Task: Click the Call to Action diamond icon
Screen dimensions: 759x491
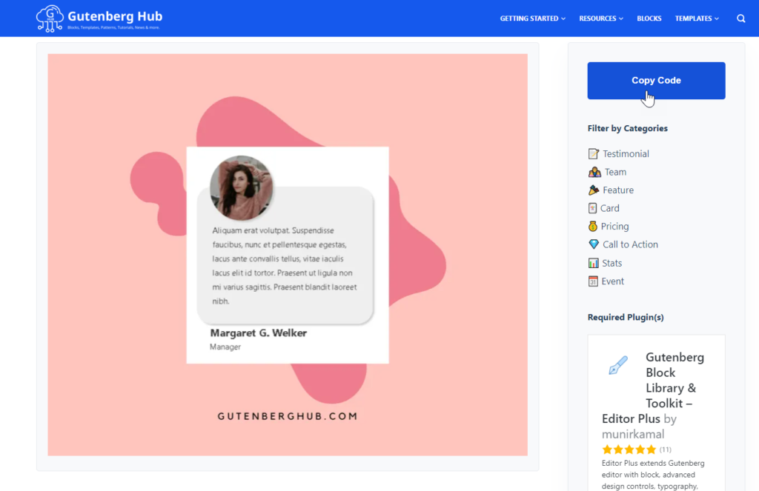Action: tap(593, 244)
